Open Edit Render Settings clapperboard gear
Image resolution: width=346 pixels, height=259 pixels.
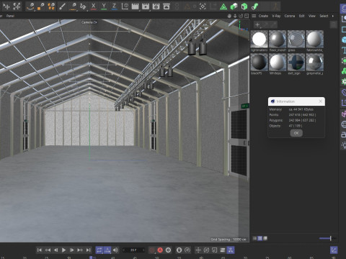pyautogui.click(x=156, y=6)
